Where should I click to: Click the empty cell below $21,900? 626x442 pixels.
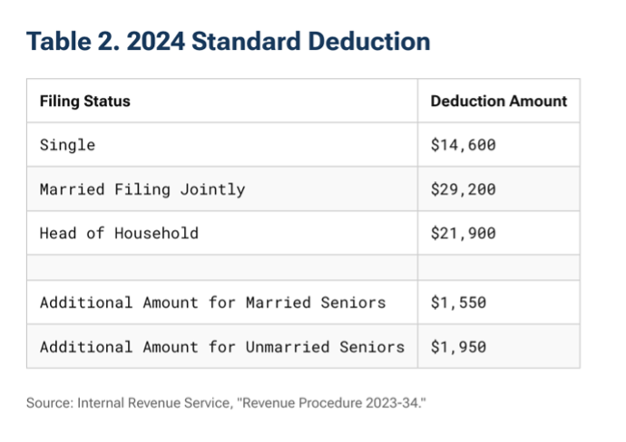tap(498, 268)
